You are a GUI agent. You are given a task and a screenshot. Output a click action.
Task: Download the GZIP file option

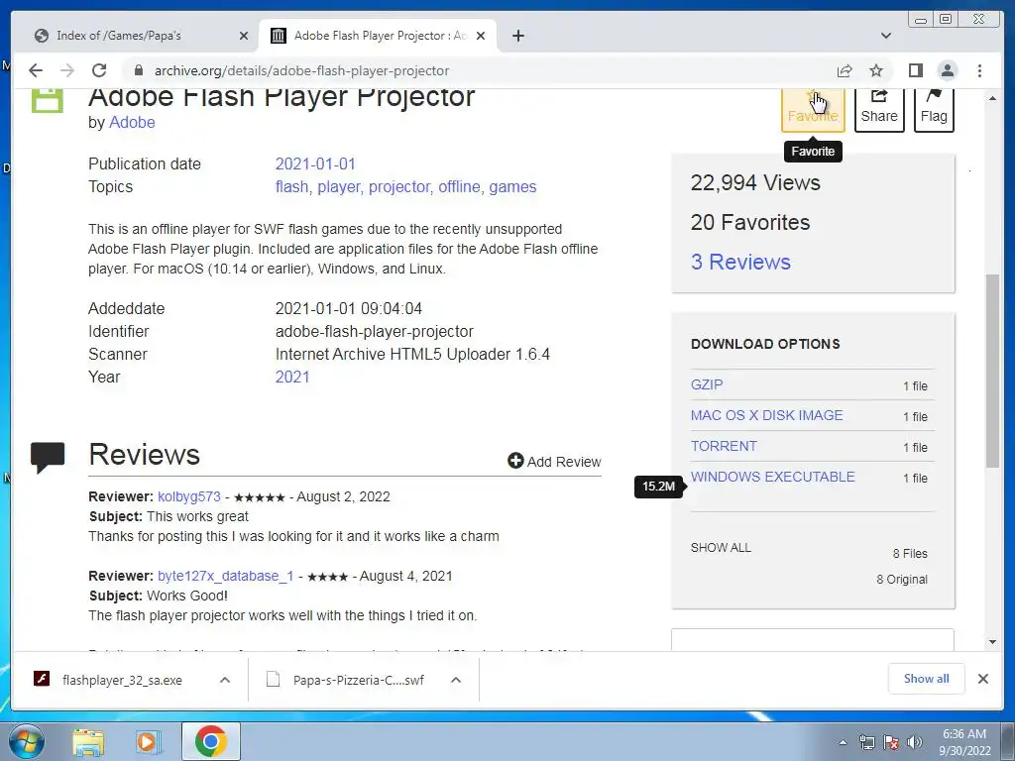pos(706,384)
